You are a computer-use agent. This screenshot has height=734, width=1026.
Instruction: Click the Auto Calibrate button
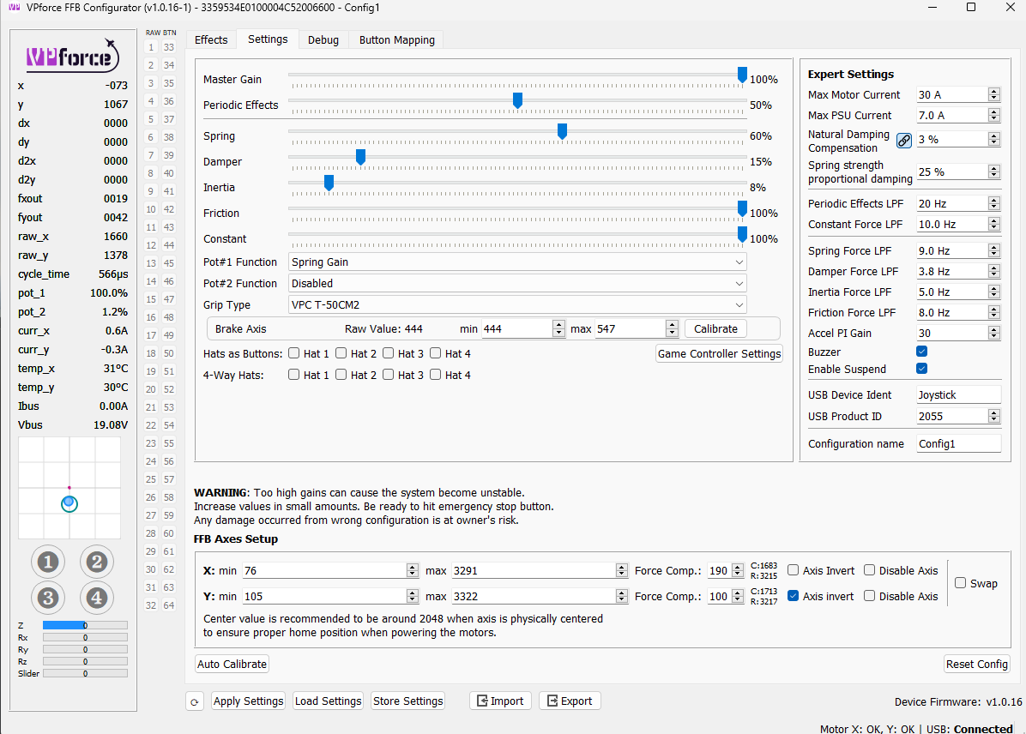point(232,664)
